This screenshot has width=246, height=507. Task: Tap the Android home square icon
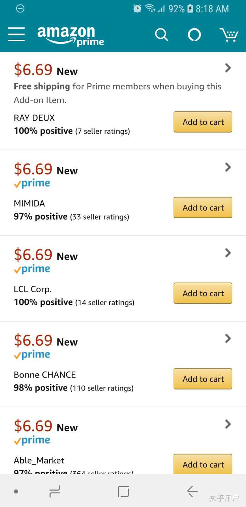click(x=123, y=492)
